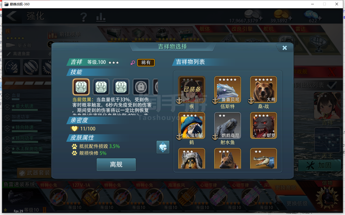Open the help question mark icon
The image size is (345, 215).
pos(84,17)
